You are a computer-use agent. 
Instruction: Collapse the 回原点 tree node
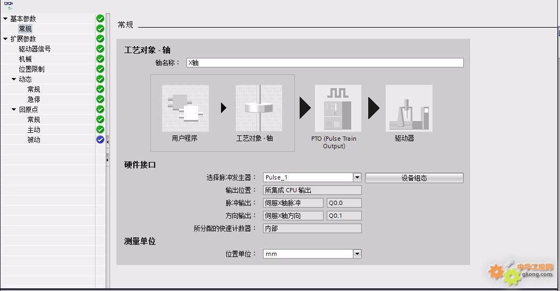[x=14, y=109]
